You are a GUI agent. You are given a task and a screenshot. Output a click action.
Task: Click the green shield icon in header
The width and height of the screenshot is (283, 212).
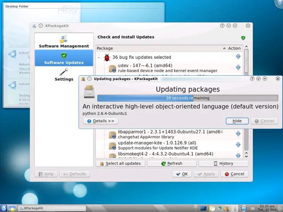[x=243, y=38]
